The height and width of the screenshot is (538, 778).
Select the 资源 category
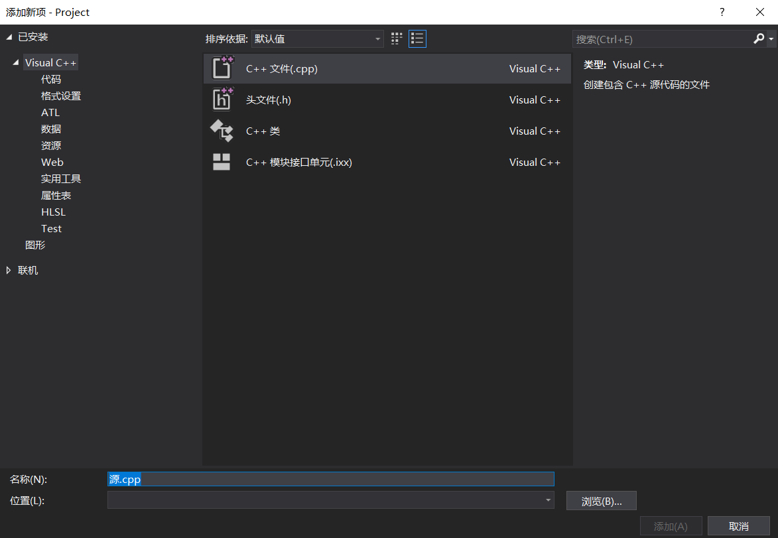click(50, 145)
